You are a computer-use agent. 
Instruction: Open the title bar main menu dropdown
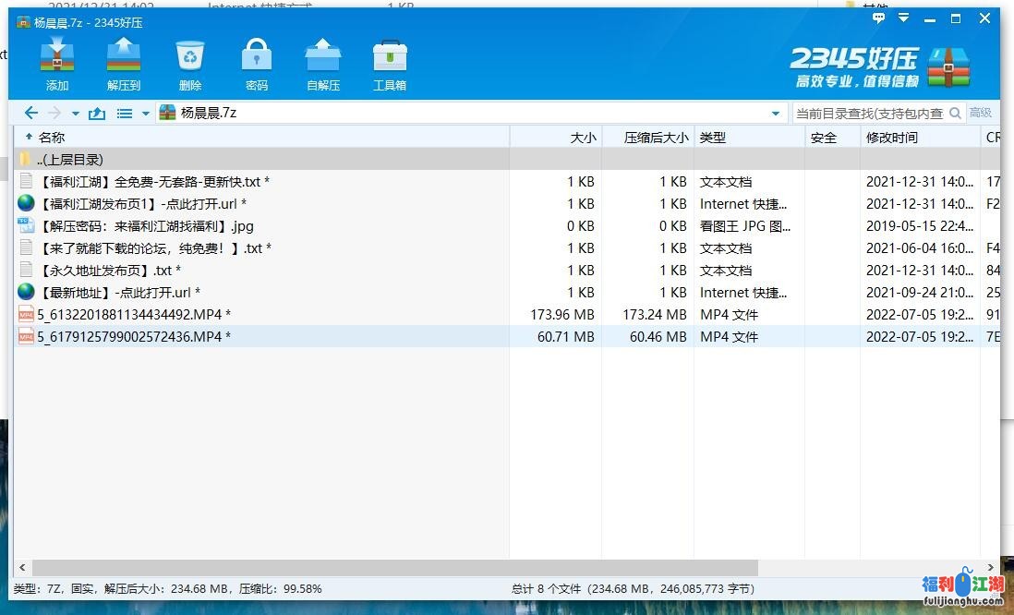904,18
